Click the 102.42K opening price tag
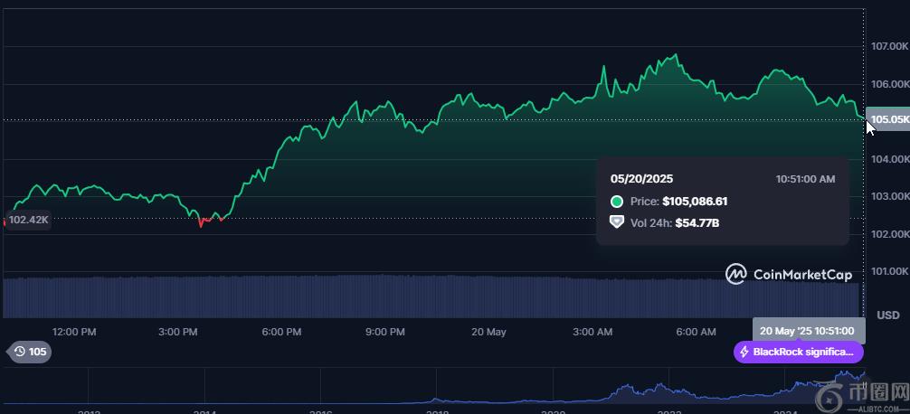This screenshot has width=910, height=414. (x=28, y=219)
